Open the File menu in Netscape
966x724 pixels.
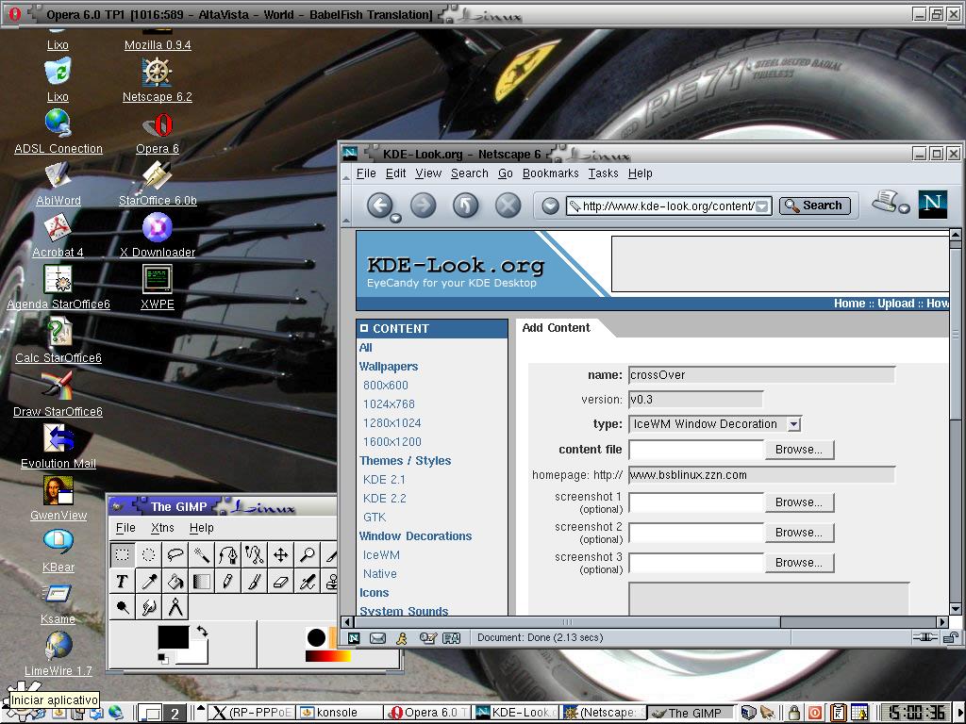366,173
